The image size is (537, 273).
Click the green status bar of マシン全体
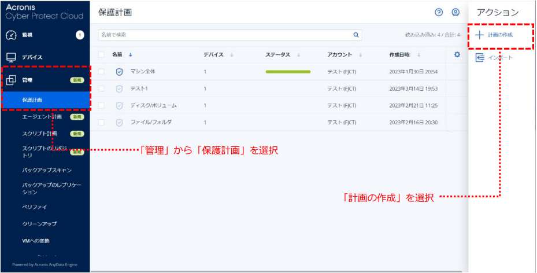click(x=288, y=72)
